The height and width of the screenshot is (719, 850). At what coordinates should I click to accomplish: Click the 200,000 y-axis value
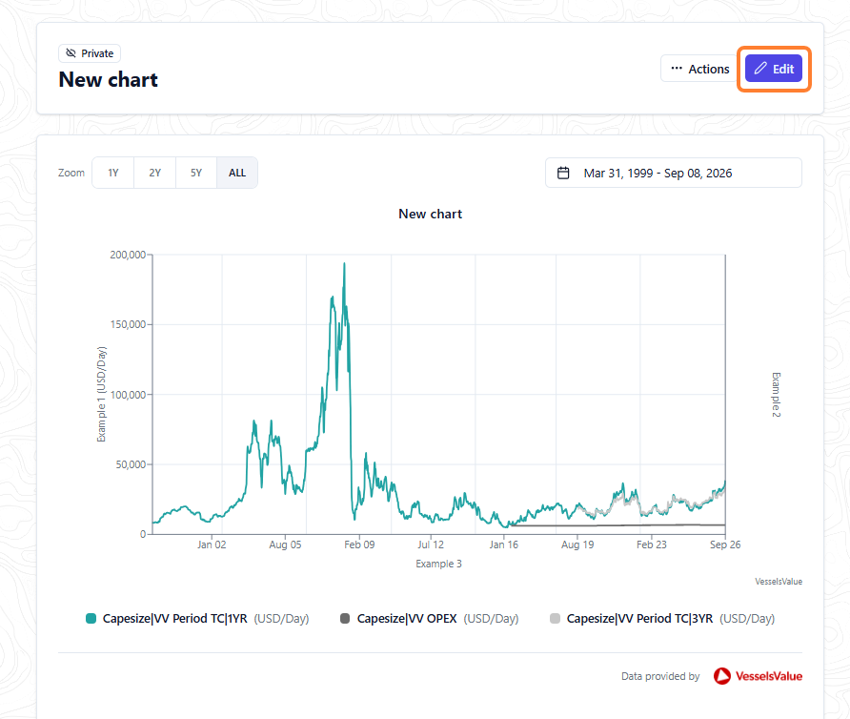click(x=128, y=255)
